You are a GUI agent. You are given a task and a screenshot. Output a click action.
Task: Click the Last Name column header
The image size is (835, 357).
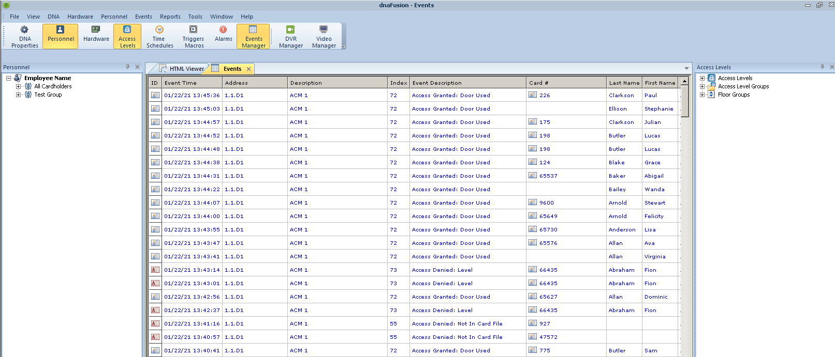point(624,83)
